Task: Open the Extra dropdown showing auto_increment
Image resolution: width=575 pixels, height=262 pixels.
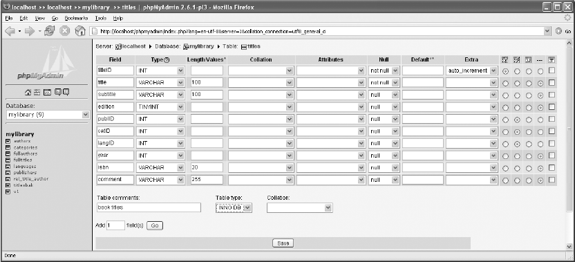Action: (x=471, y=71)
